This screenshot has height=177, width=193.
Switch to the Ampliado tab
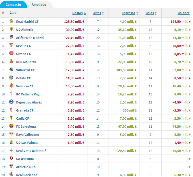(39, 5)
